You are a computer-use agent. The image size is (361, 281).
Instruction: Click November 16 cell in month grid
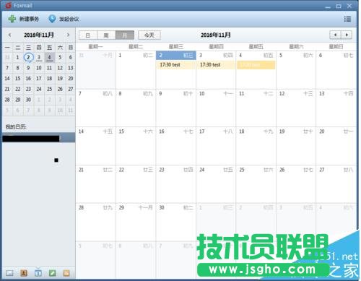(x=175, y=146)
